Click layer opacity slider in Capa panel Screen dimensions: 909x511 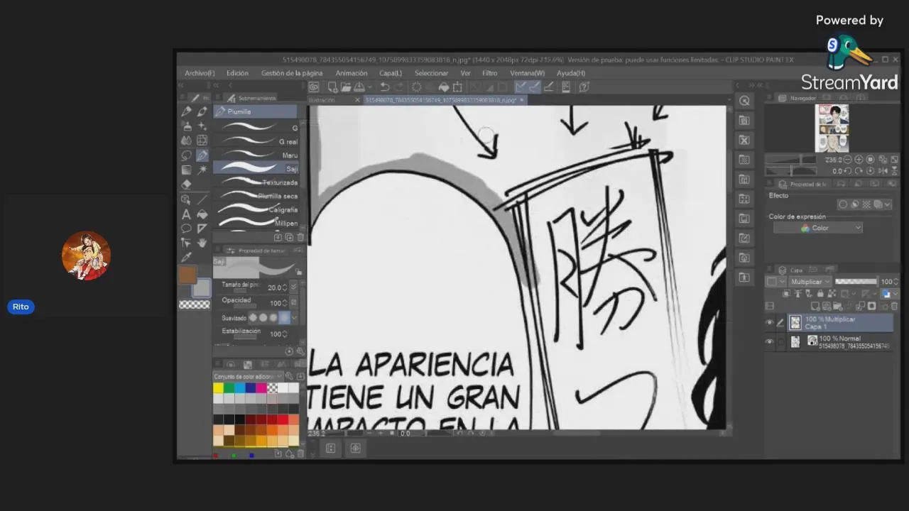click(856, 282)
